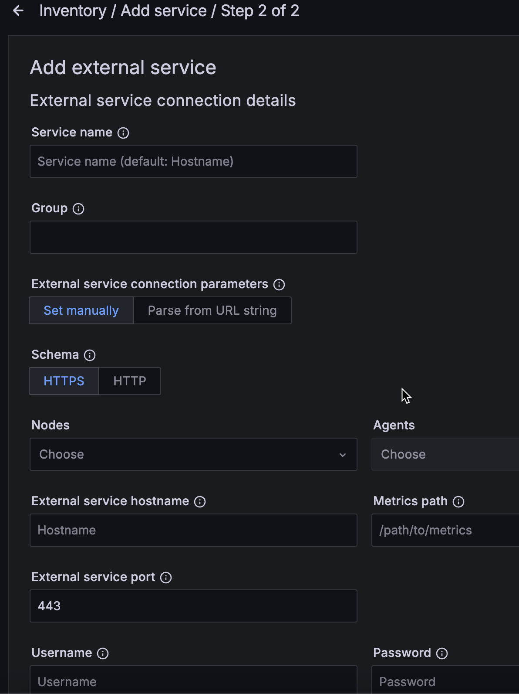Choose the HTTP schema option
This screenshot has height=694, width=519.
130,381
